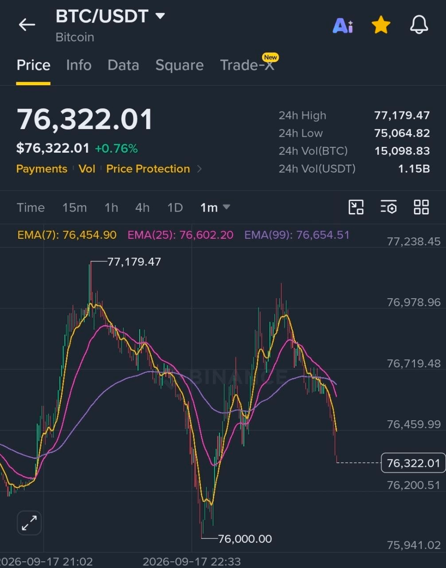
Task: Tap the 76,000.00 low marker on chart
Action: [x=245, y=539]
